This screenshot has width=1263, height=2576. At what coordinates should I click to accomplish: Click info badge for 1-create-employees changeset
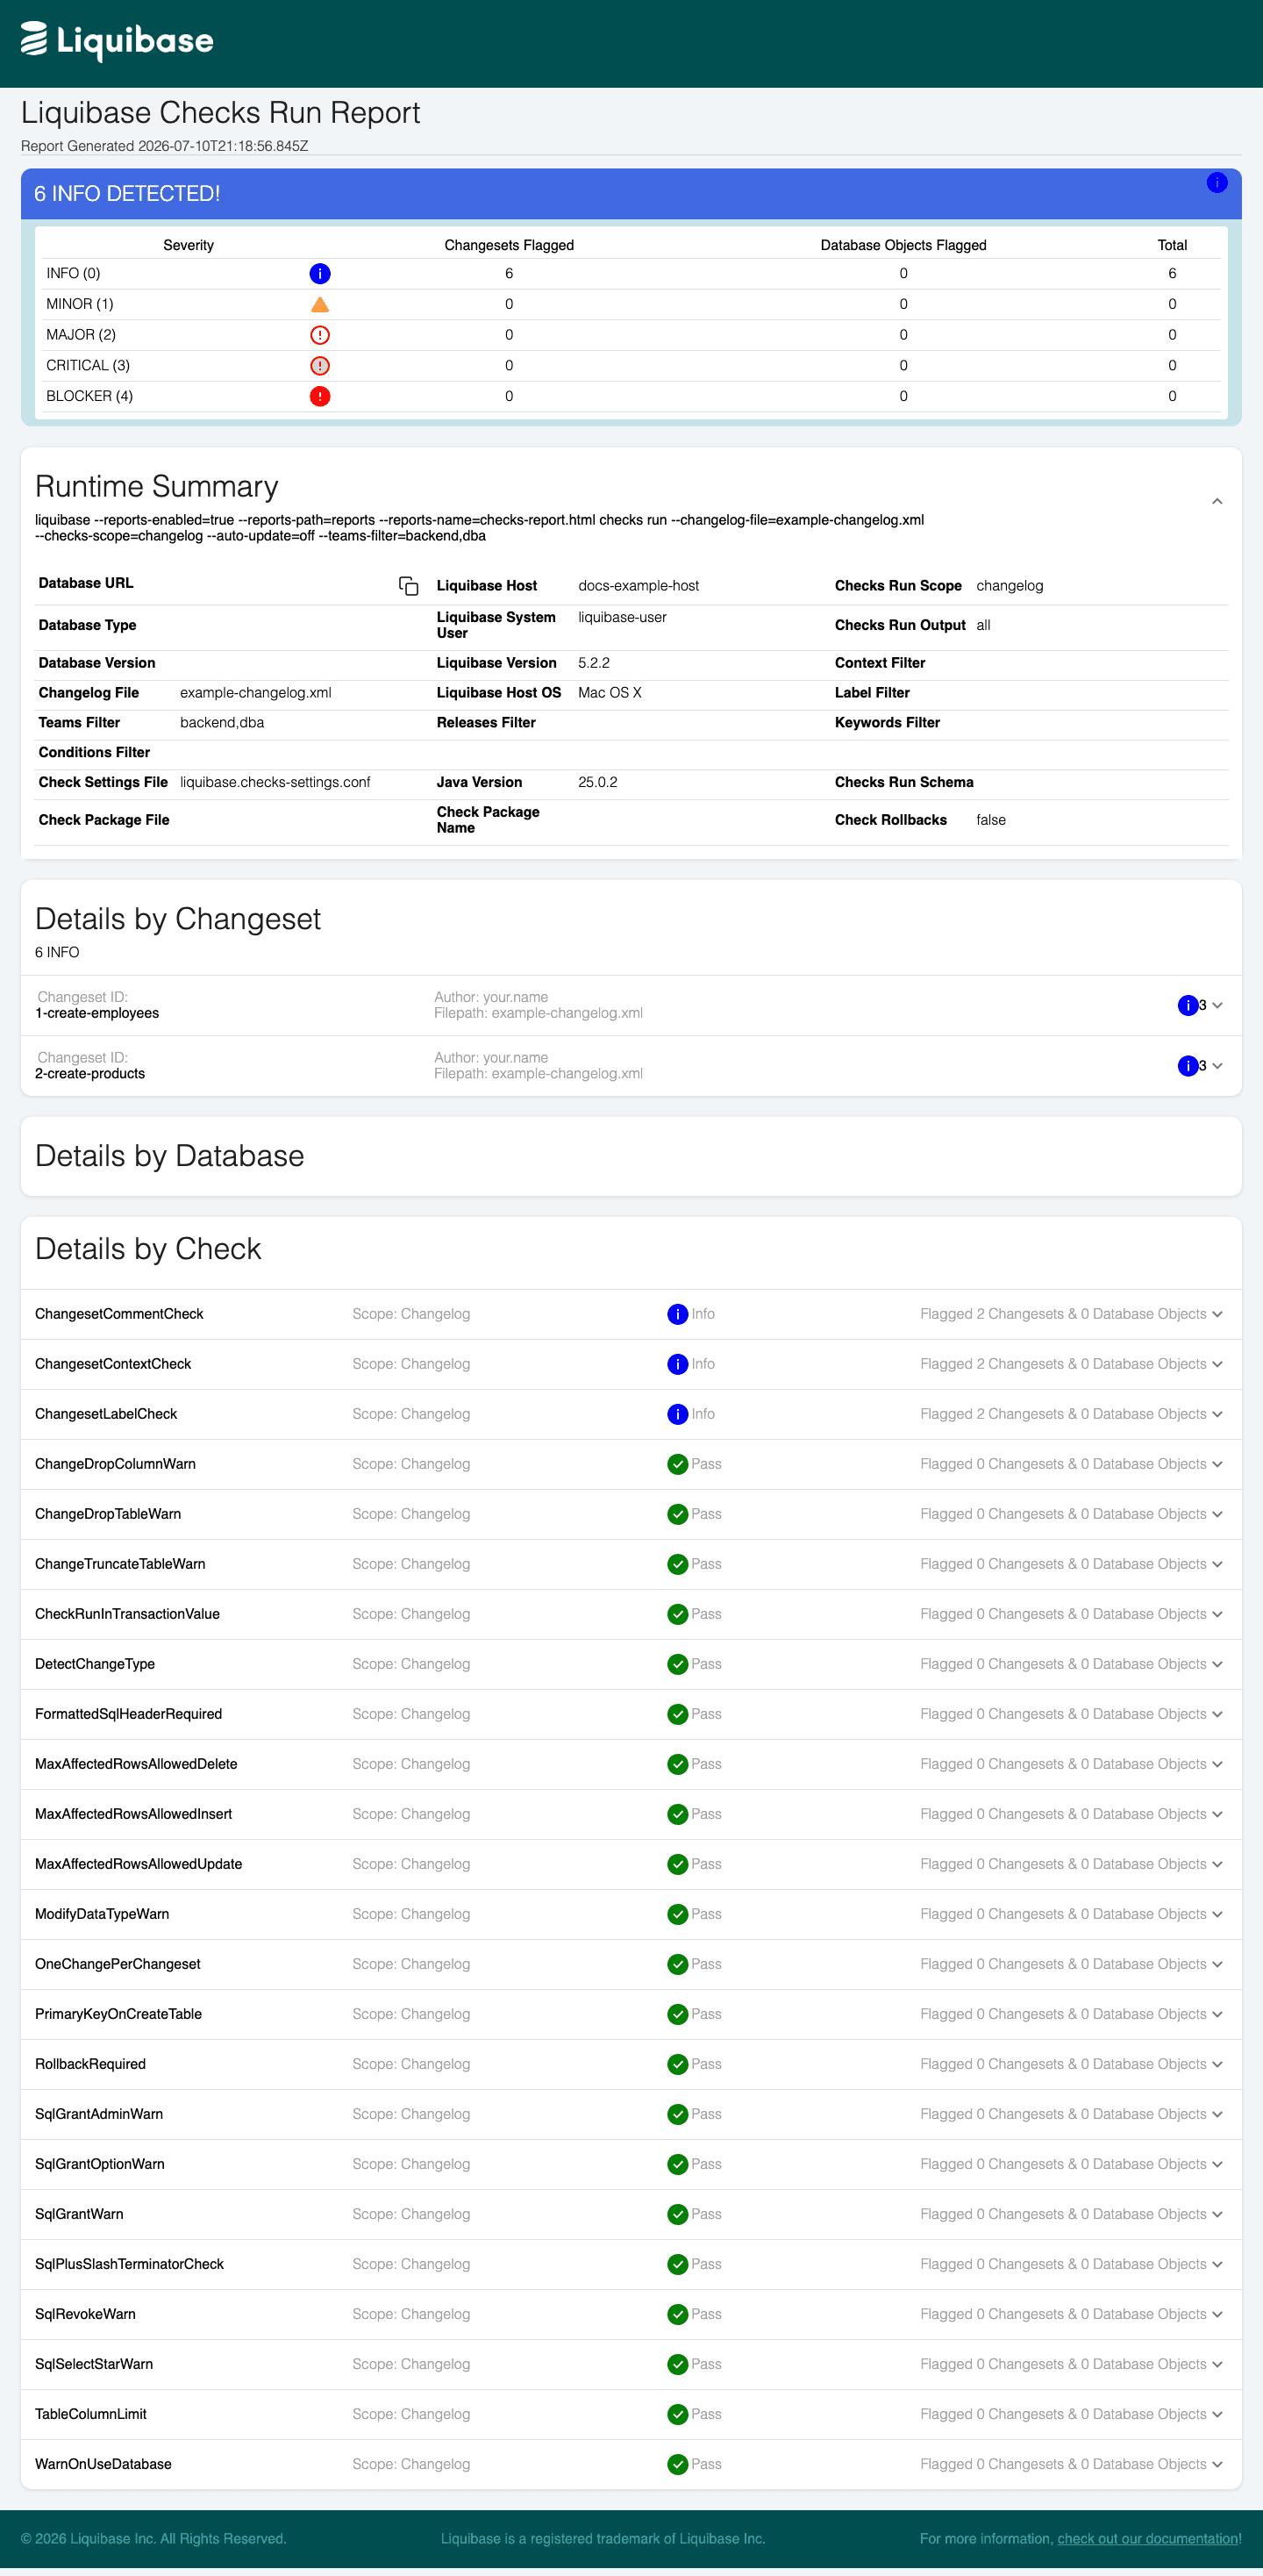click(x=1187, y=1005)
